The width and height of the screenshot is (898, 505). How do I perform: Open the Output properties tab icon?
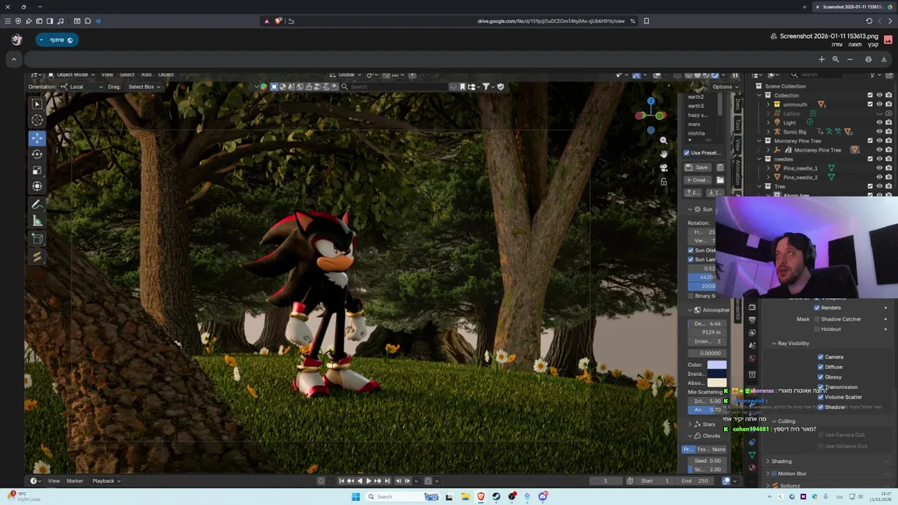pos(752,320)
